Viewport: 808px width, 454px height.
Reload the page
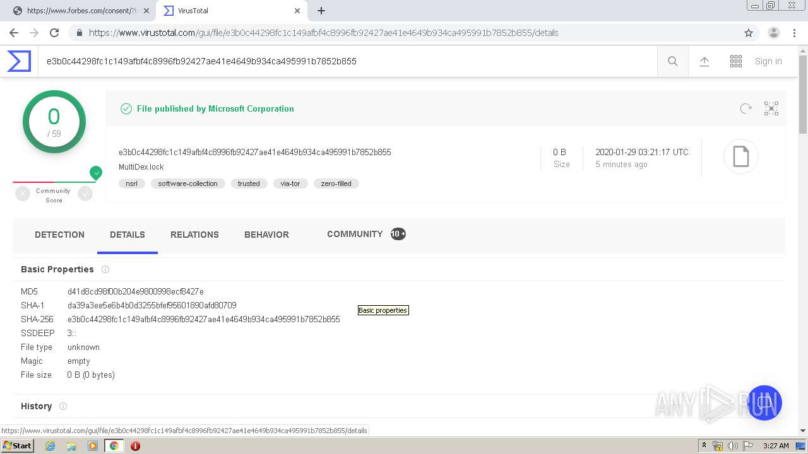pyautogui.click(x=54, y=33)
